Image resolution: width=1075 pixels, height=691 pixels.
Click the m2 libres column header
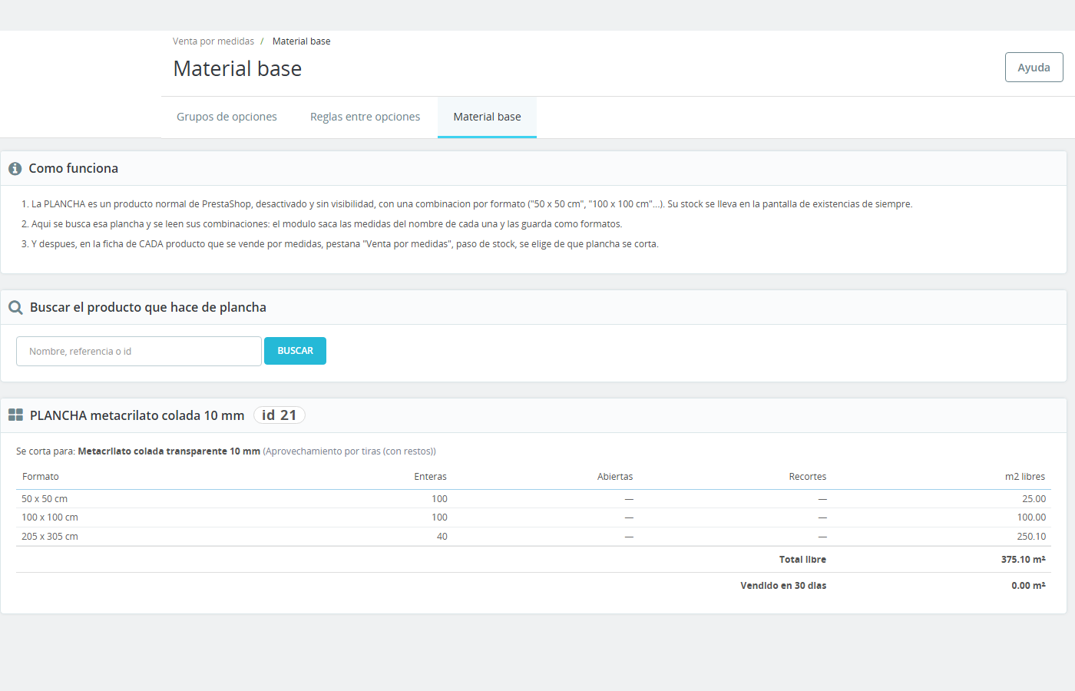click(1025, 477)
